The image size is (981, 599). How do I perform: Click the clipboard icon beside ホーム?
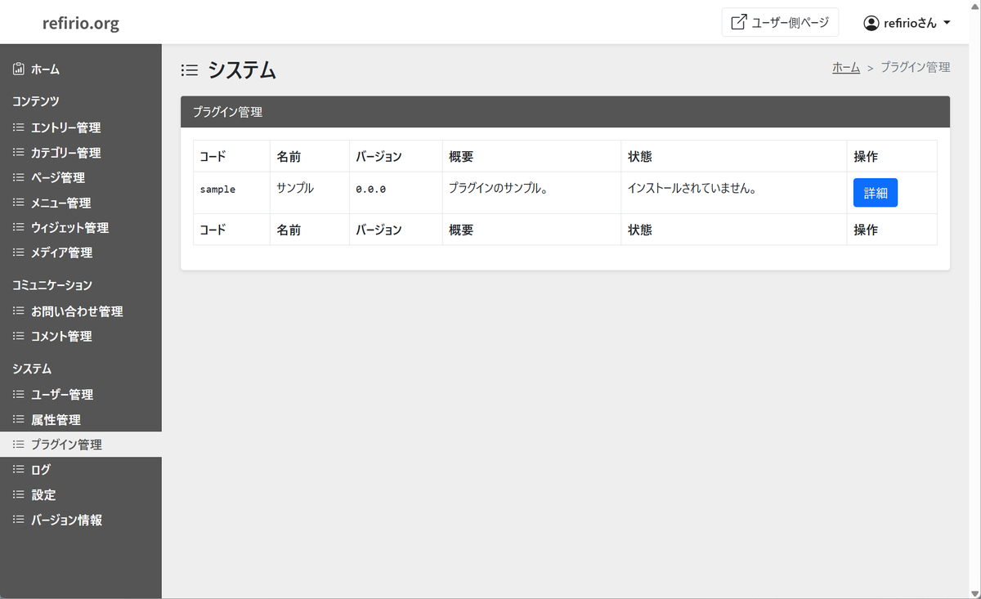click(x=19, y=69)
